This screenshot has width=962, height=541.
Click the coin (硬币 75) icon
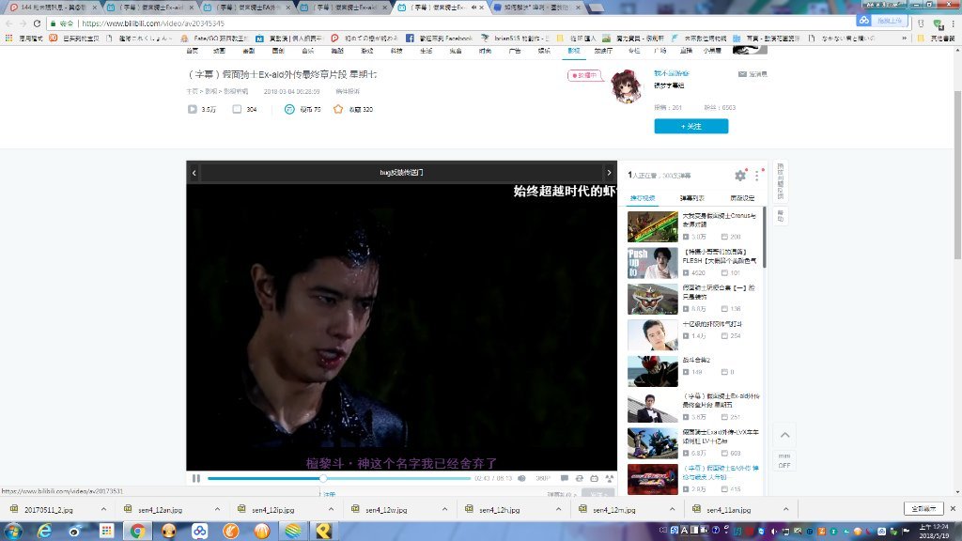[x=289, y=109]
